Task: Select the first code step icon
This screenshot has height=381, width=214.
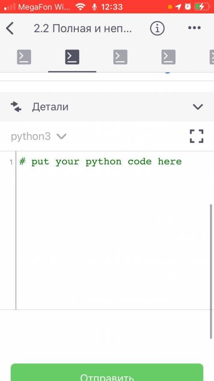Action: coord(24,57)
